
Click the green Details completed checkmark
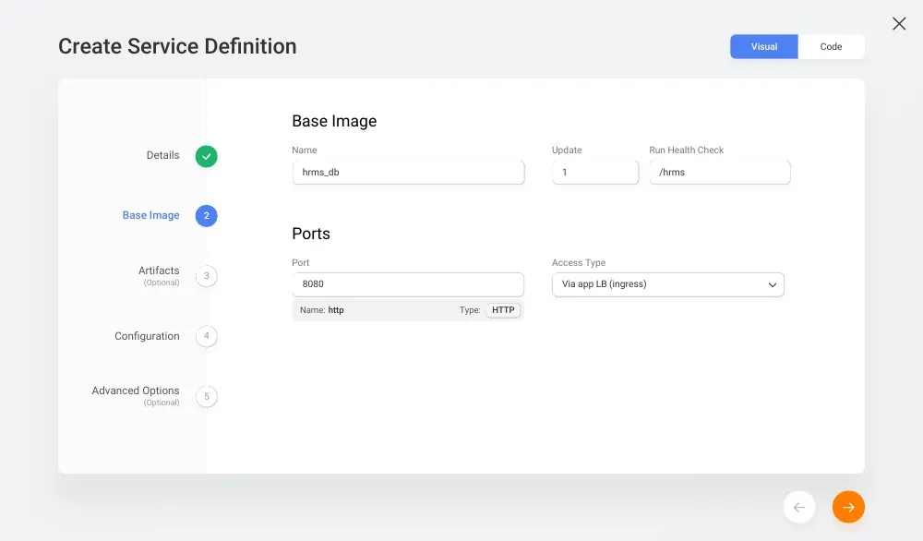tap(207, 157)
